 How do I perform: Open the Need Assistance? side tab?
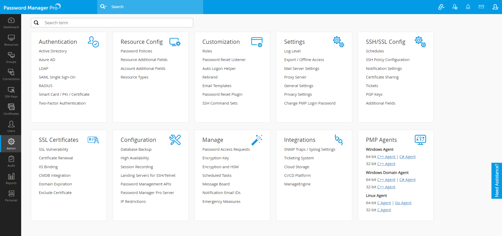point(497,181)
